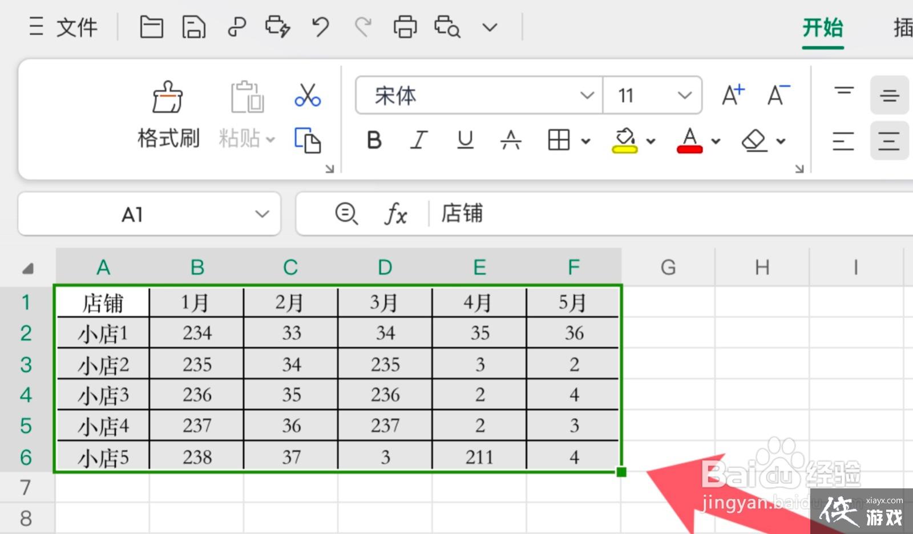The image size is (913, 534).
Task: Toggle italic formatting
Action: coord(419,140)
